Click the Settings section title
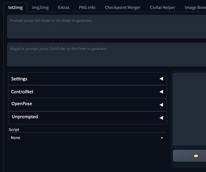The height and width of the screenshot is (172, 206). tap(19, 79)
